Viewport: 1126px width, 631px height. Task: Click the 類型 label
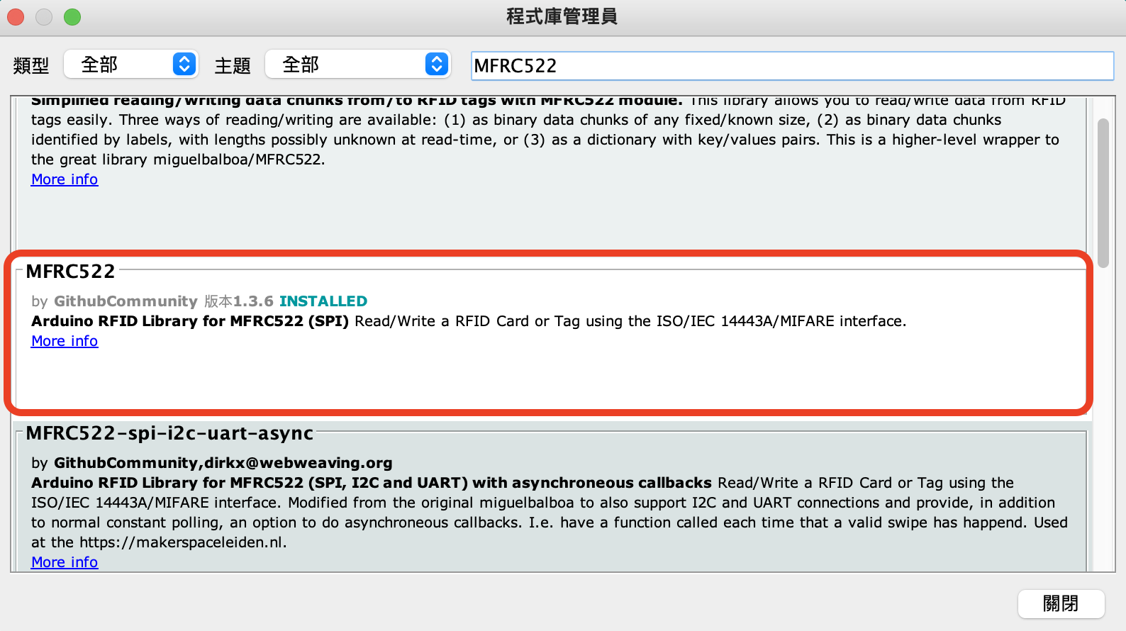tap(31, 66)
